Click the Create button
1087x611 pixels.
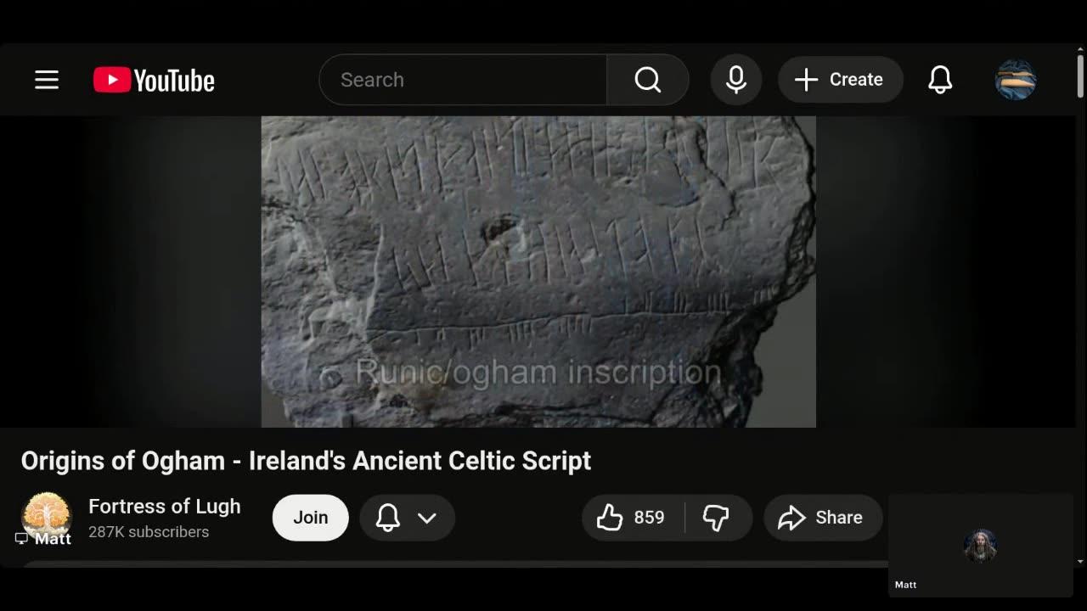tap(840, 80)
